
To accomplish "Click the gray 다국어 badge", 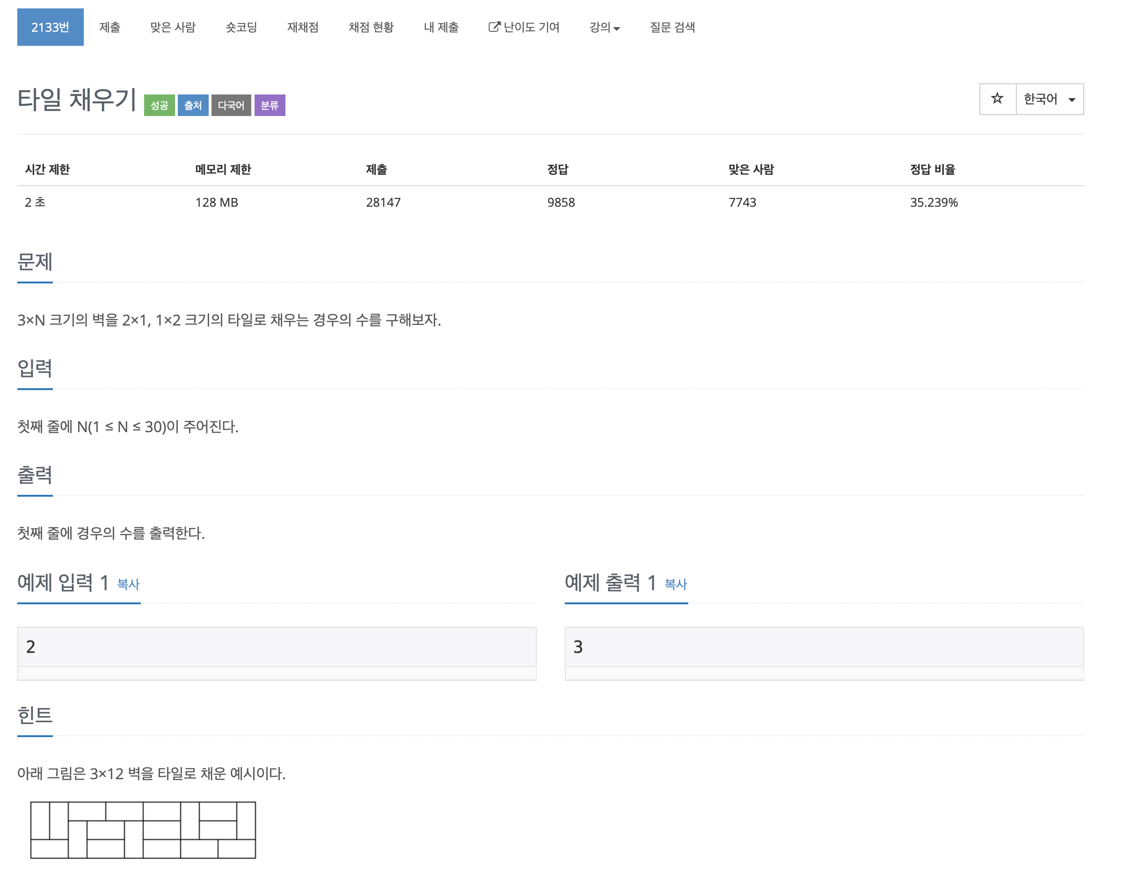I will [x=231, y=105].
